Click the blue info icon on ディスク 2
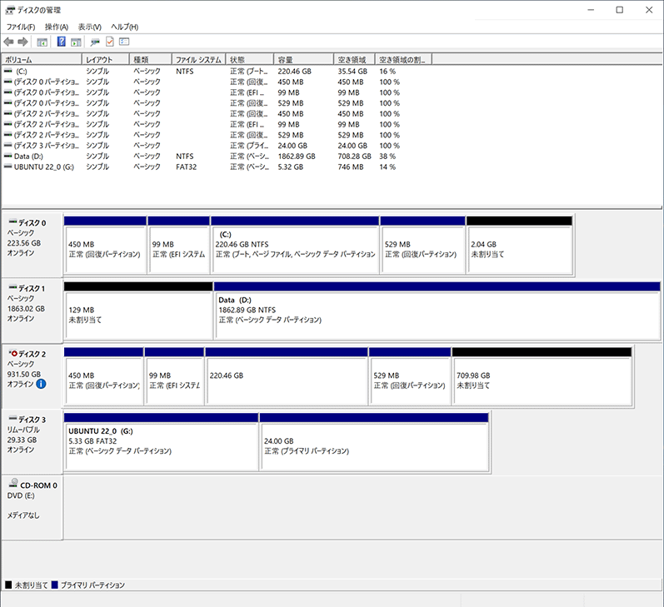Viewport: 664px width, 607px height. 41,384
